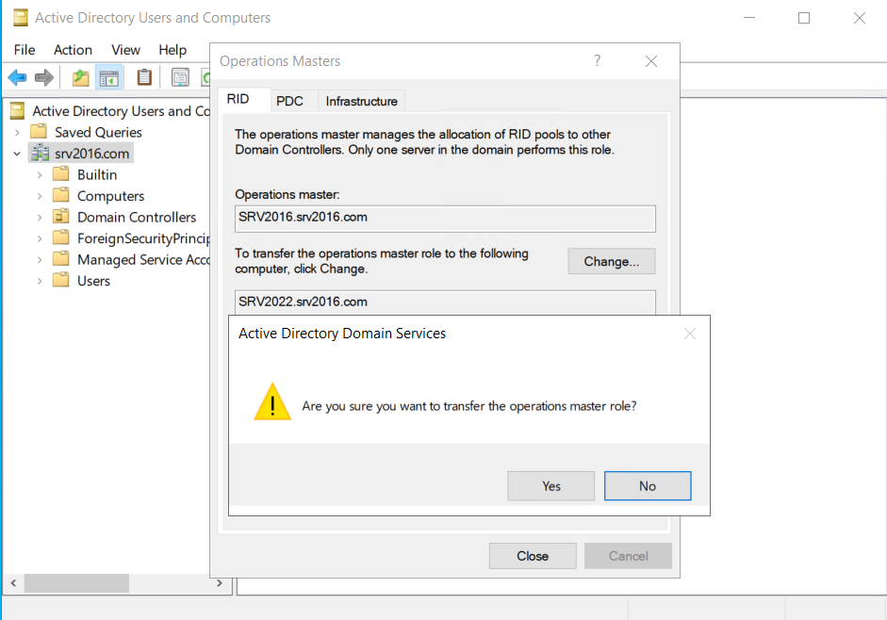Click the left scroll arrow of tree pane
This screenshot has width=887, height=620.
[13, 582]
